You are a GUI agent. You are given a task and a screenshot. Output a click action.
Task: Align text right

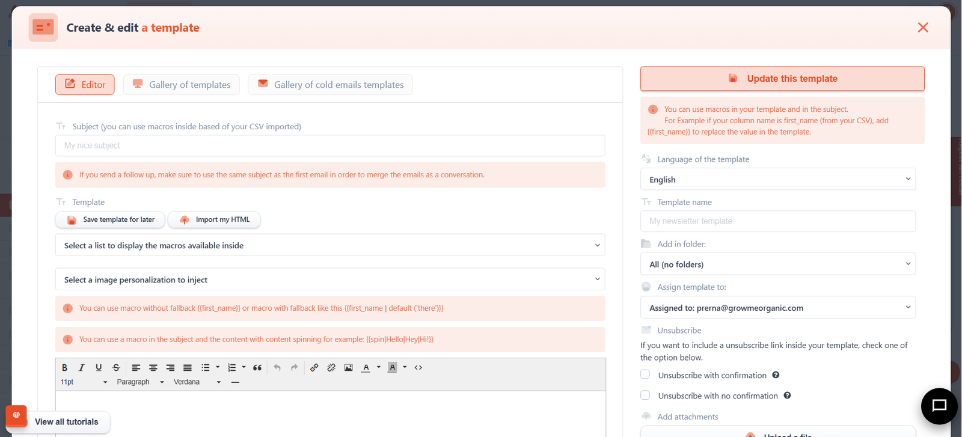pyautogui.click(x=170, y=367)
